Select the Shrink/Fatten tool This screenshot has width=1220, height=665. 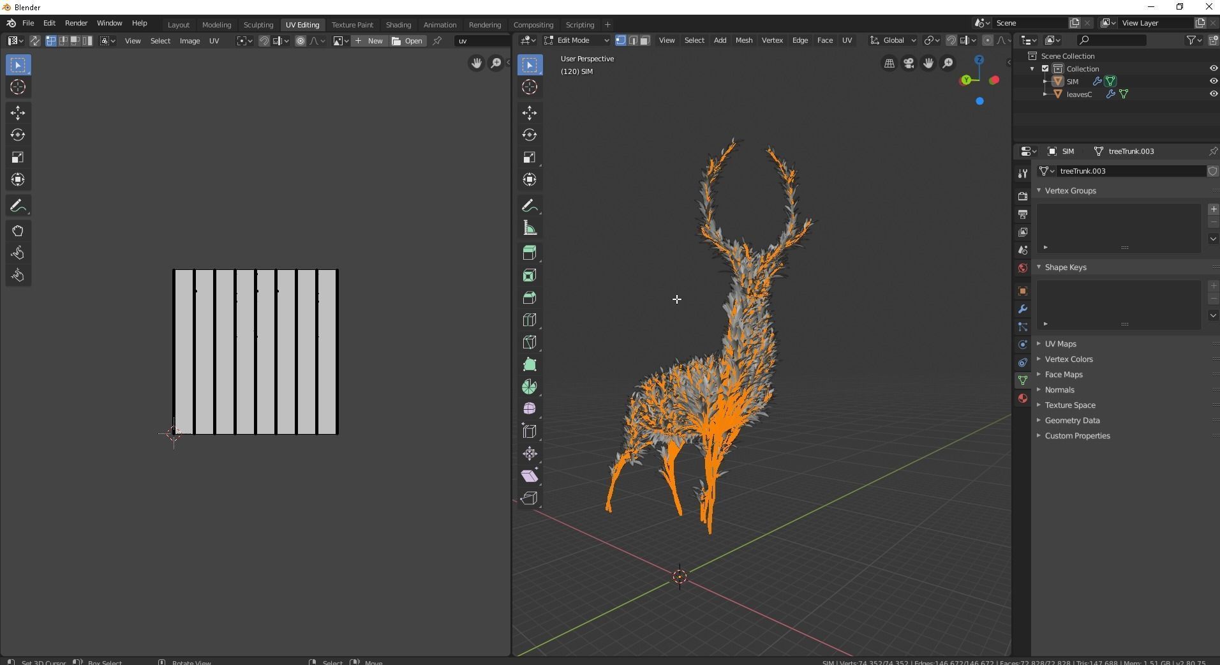tap(530, 454)
